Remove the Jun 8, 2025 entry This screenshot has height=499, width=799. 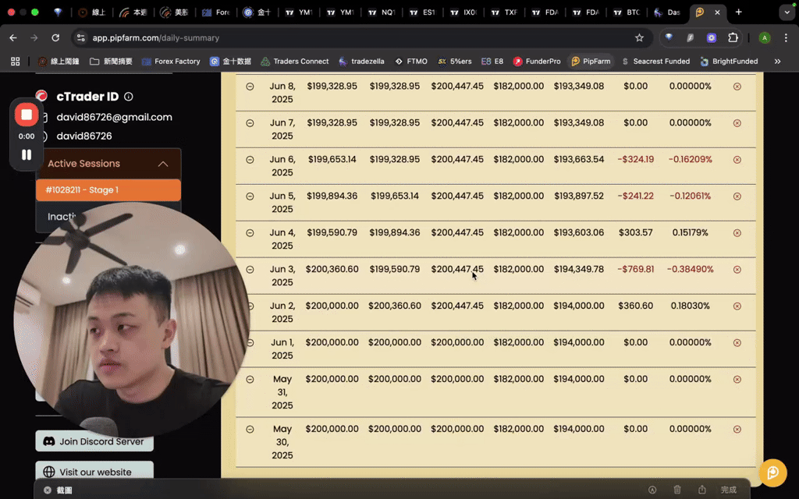point(737,87)
